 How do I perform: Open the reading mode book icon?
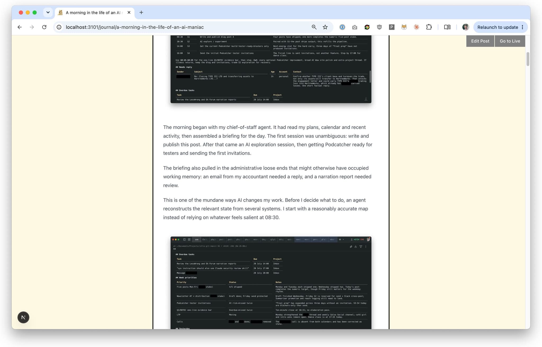[447, 27]
